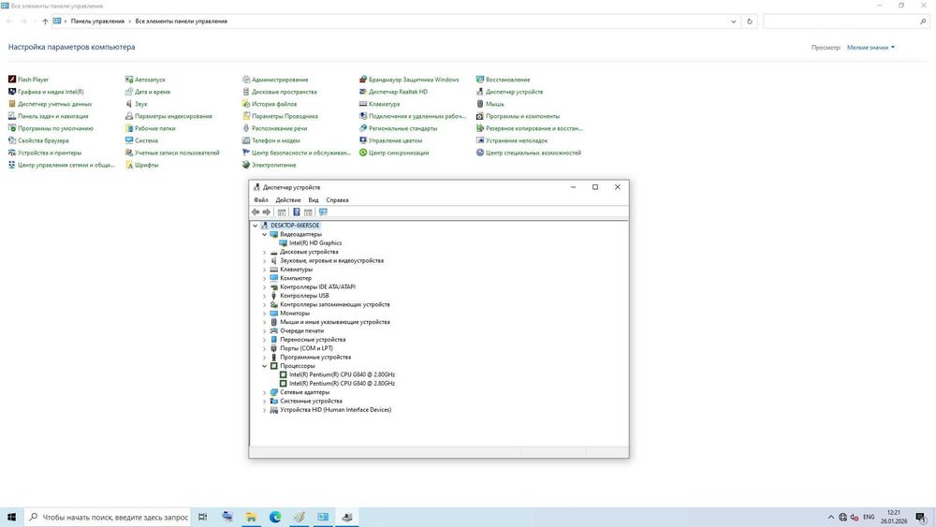936x527 pixels.
Task: Select Клавиатуры tree label
Action: (296, 270)
